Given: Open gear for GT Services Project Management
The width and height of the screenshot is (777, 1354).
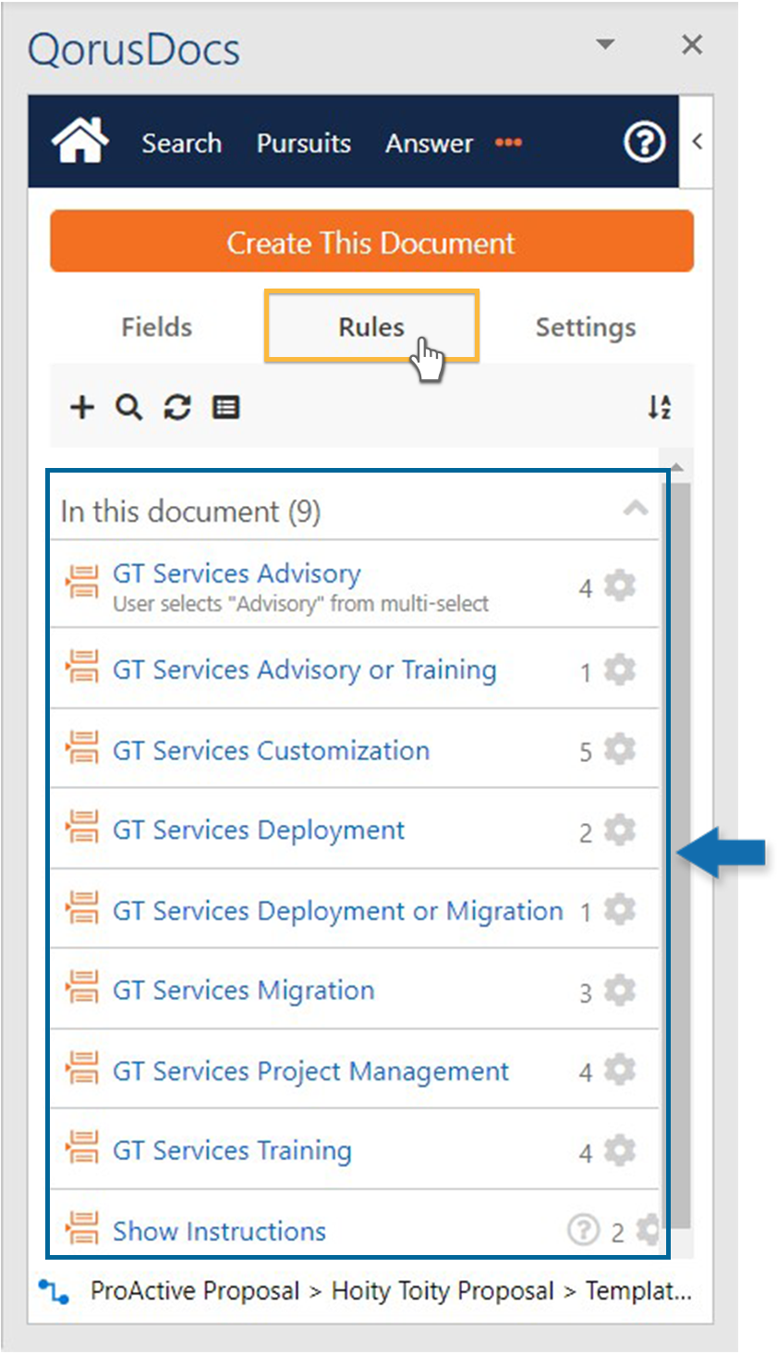Looking at the screenshot, I should point(620,1070).
